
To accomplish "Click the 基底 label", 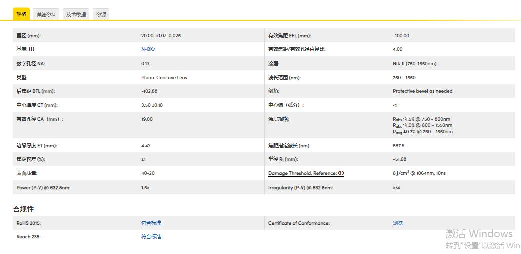I will (22, 49).
